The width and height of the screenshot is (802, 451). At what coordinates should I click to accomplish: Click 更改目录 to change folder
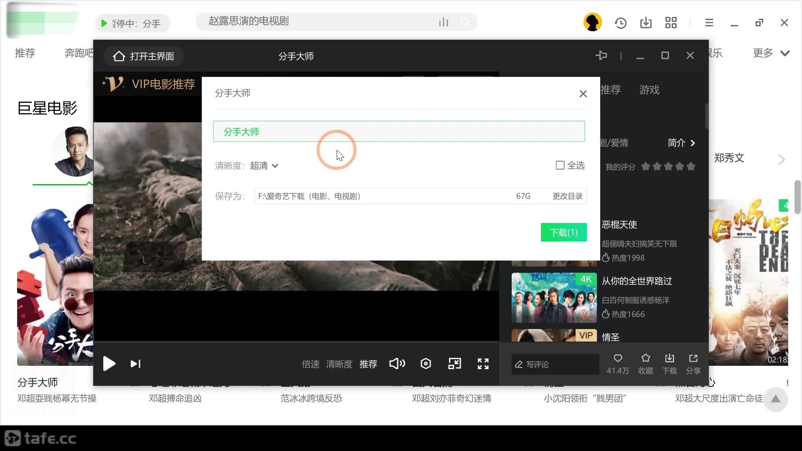pyautogui.click(x=567, y=196)
